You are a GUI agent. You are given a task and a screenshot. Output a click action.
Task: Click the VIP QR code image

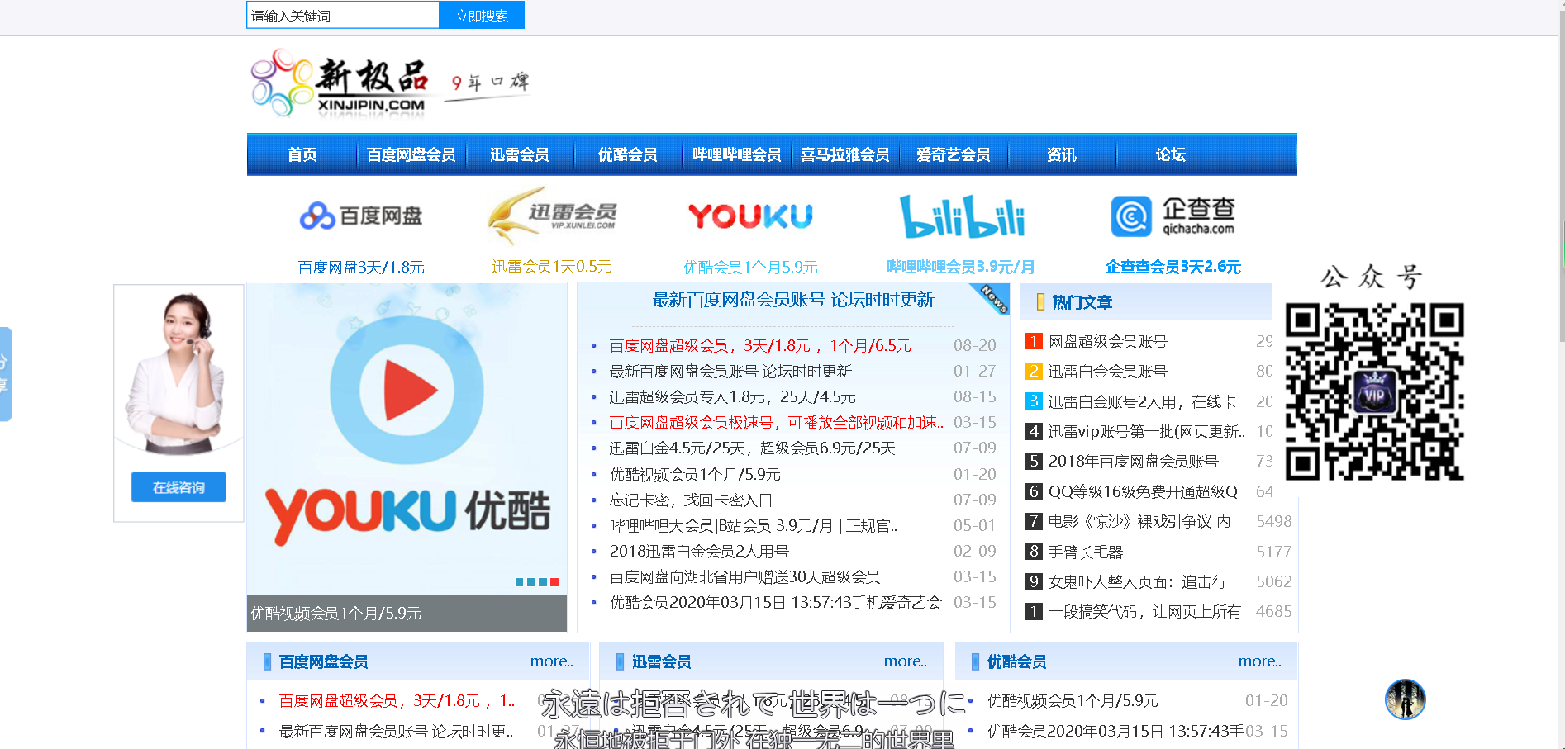[x=1375, y=391]
